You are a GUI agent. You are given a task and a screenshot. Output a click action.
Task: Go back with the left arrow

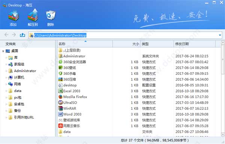point(6,35)
